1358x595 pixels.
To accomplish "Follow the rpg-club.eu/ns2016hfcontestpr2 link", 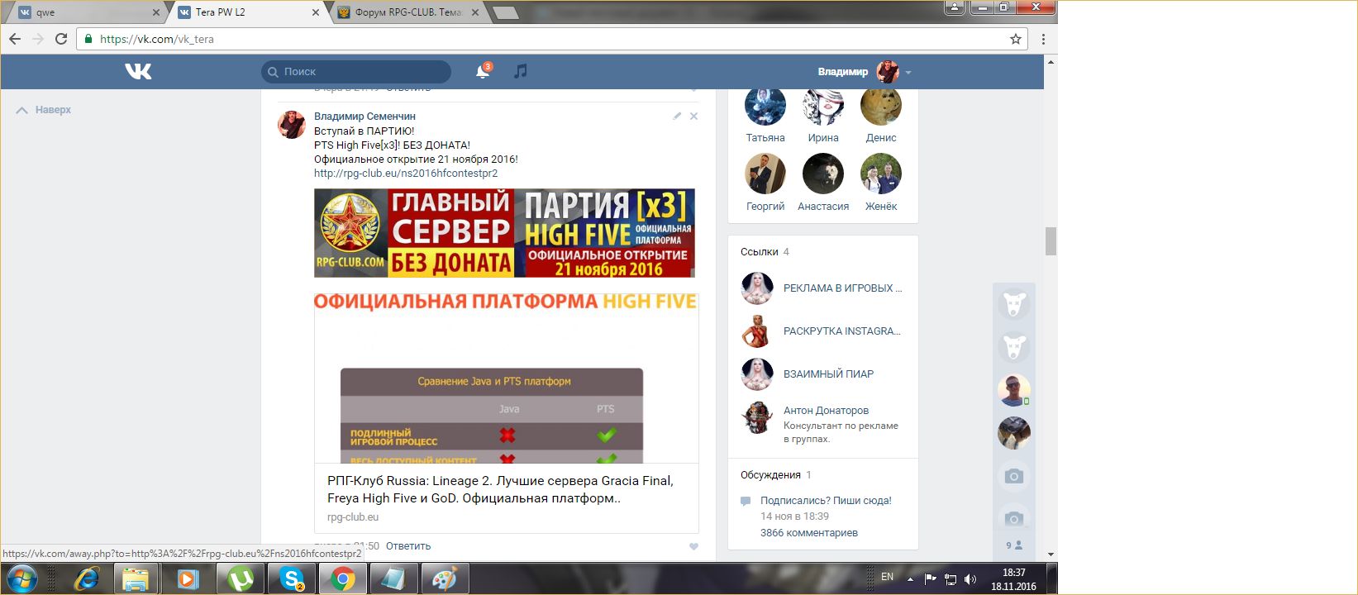I will [406, 174].
